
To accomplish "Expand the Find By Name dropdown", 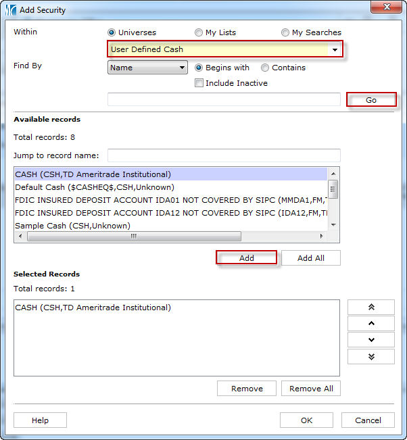I will (x=182, y=68).
